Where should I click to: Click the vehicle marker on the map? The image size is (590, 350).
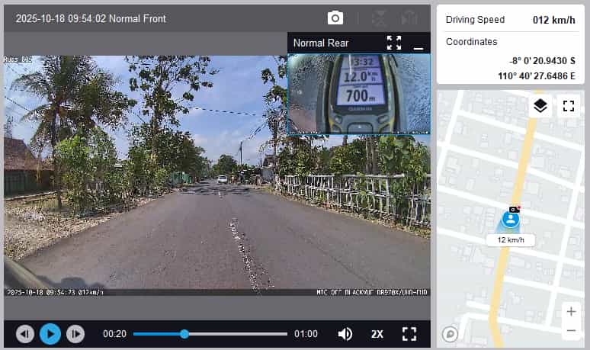510,219
